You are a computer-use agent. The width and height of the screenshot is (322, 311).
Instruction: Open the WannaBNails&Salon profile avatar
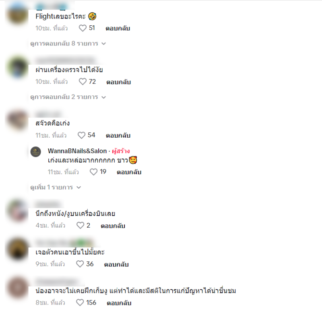36,152
